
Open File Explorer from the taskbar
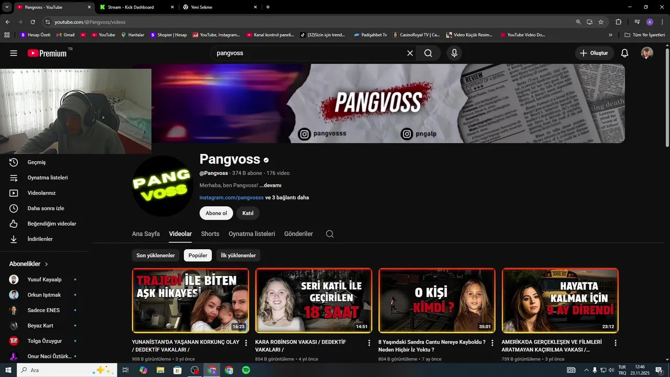coord(160,370)
